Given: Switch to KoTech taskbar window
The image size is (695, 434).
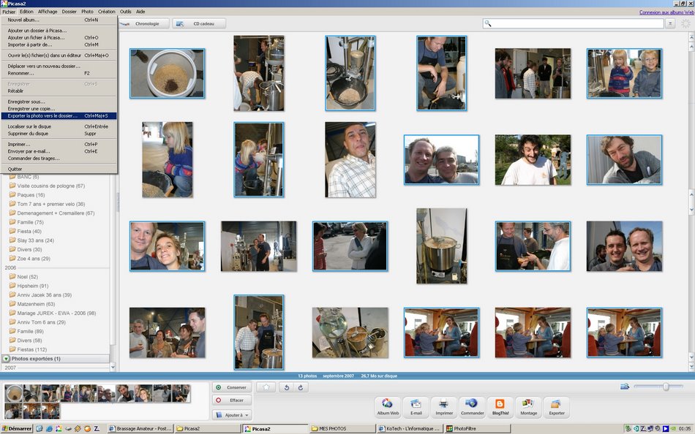Looking at the screenshot, I should tap(410, 428).
